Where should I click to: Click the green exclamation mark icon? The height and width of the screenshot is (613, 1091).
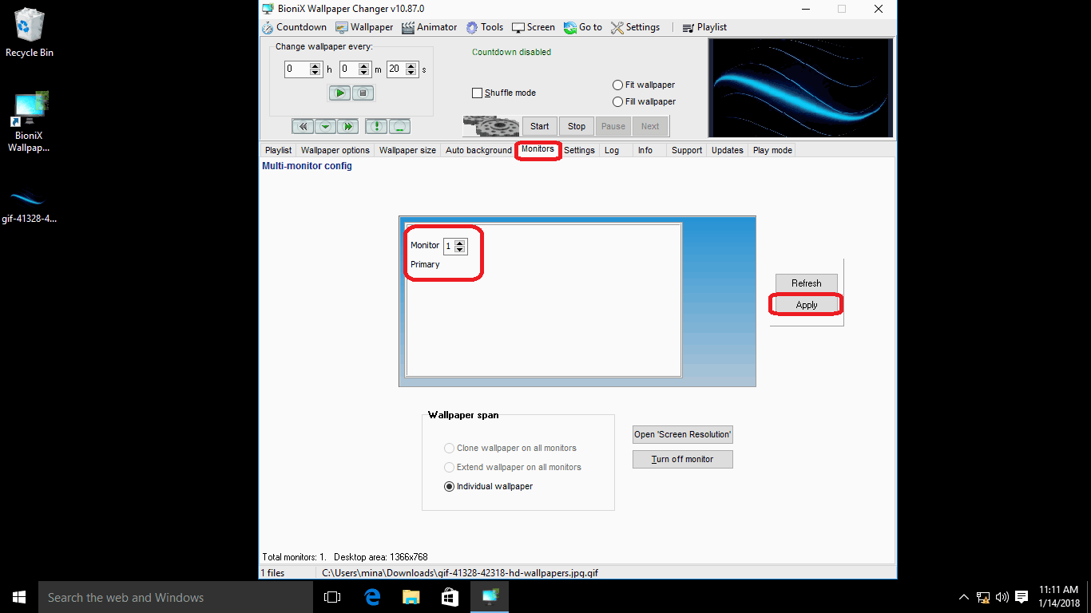point(376,126)
